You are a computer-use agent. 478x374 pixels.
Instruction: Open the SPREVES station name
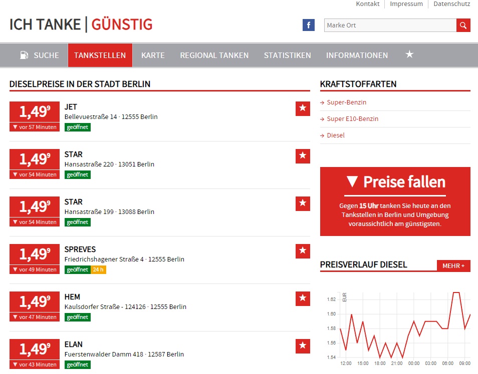(x=80, y=249)
